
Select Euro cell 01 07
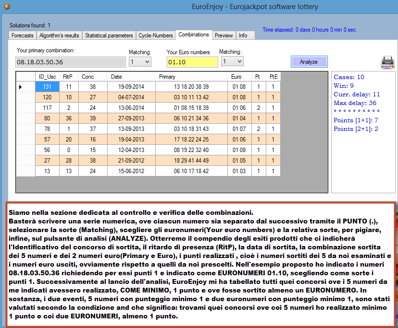pyautogui.click(x=239, y=129)
